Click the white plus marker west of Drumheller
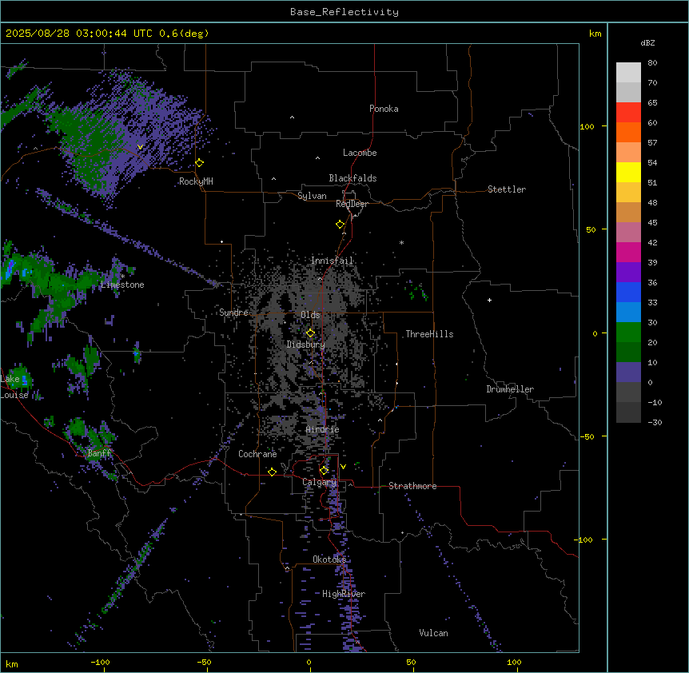 pos(489,300)
